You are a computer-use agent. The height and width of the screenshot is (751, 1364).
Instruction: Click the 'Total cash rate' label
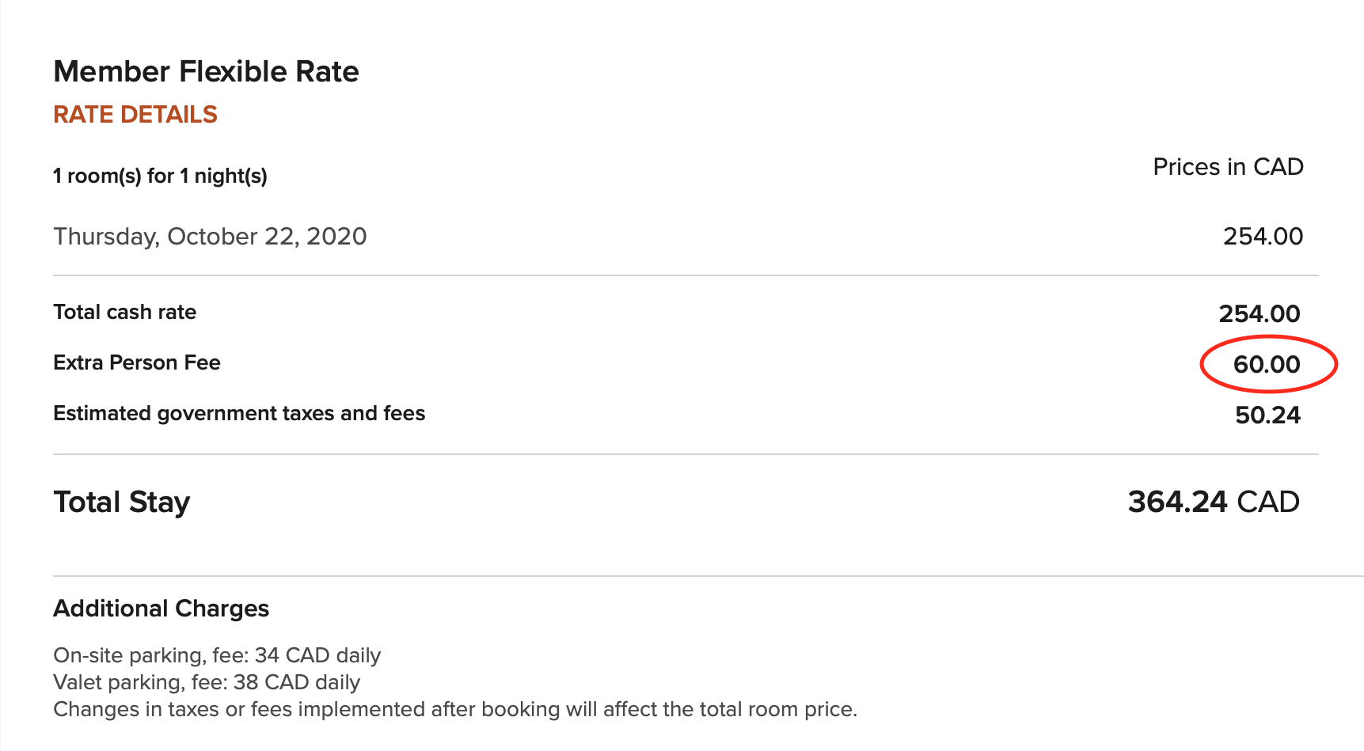[124, 312]
